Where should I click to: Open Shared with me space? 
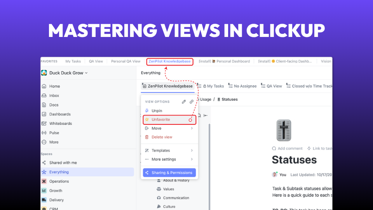(63, 163)
